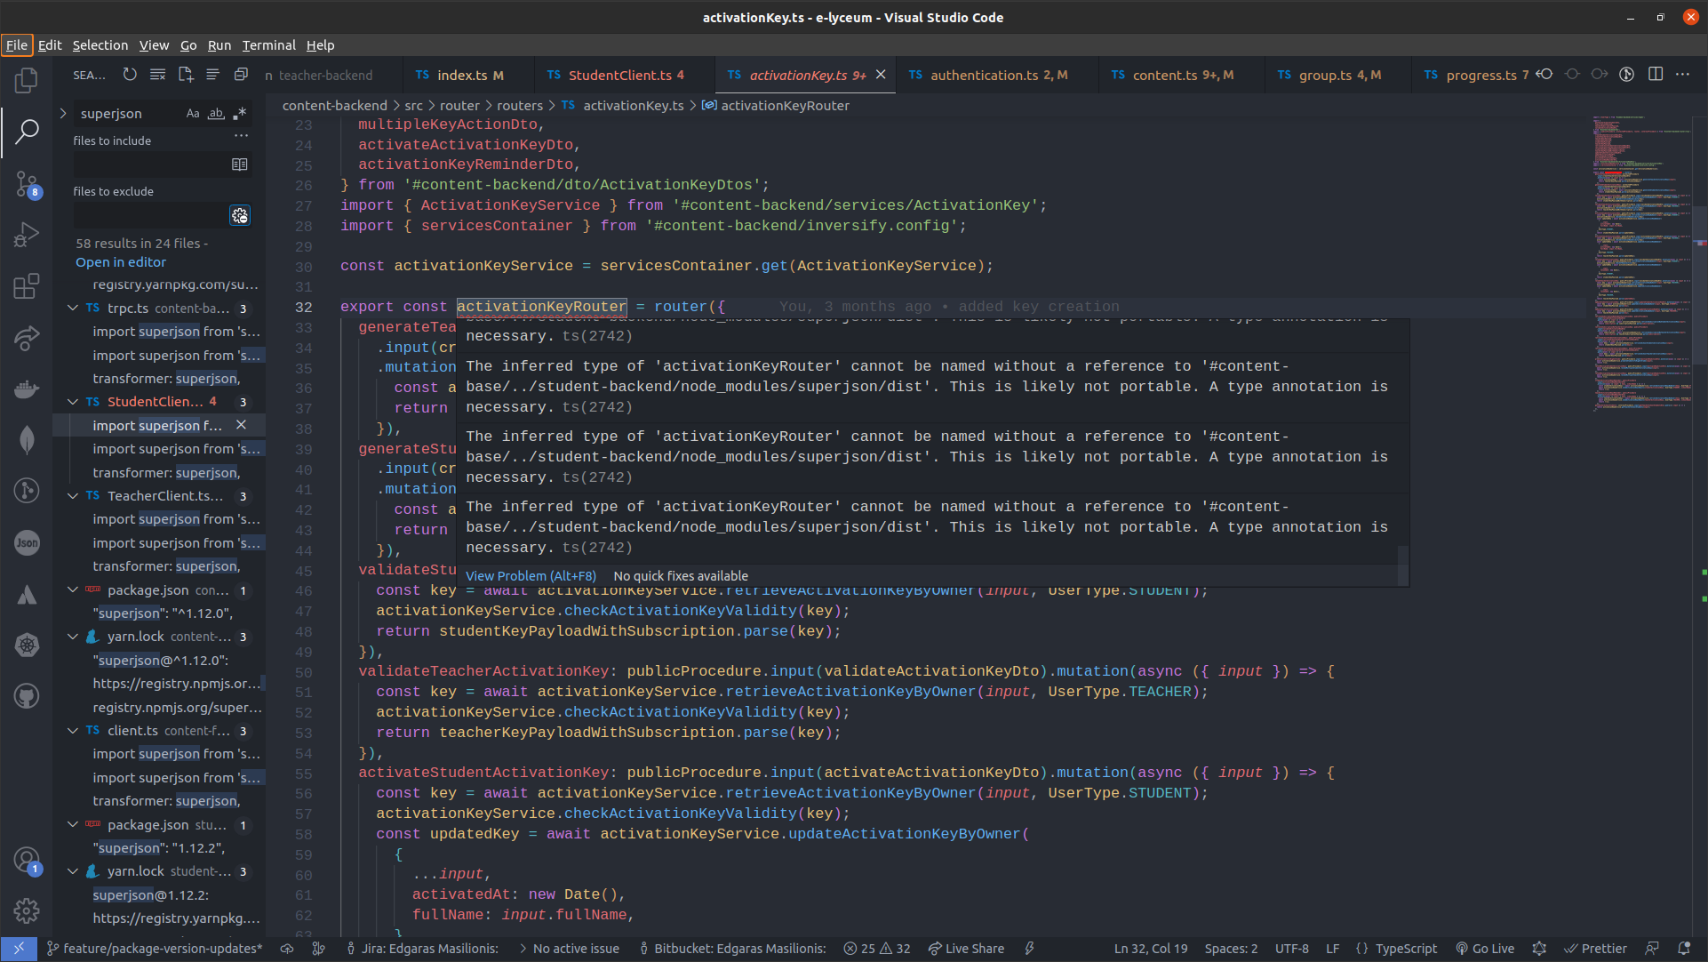Expand the Toggle Replace chevron beside superjson
Viewport: 1708px width, 962px height.
coord(63,114)
